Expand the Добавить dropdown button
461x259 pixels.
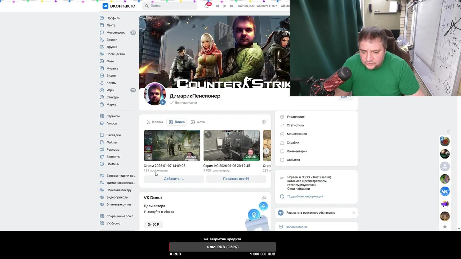[174, 179]
